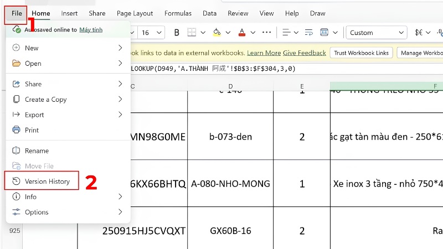Select cell containing GX60B-16
The height and width of the screenshot is (249, 443).
[230, 230]
